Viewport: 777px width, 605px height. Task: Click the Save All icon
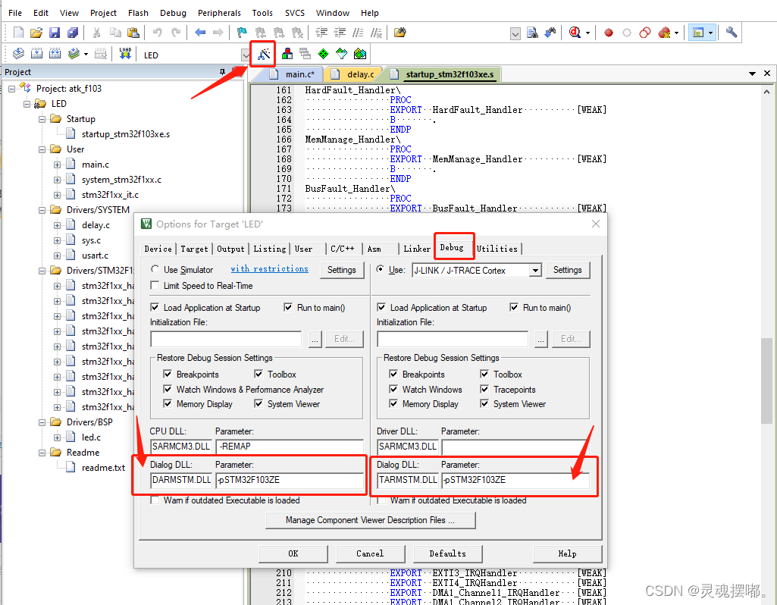73,33
